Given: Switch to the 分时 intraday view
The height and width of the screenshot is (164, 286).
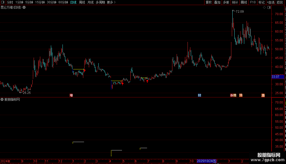Looking at the screenshot, I should click(x=10, y=2).
